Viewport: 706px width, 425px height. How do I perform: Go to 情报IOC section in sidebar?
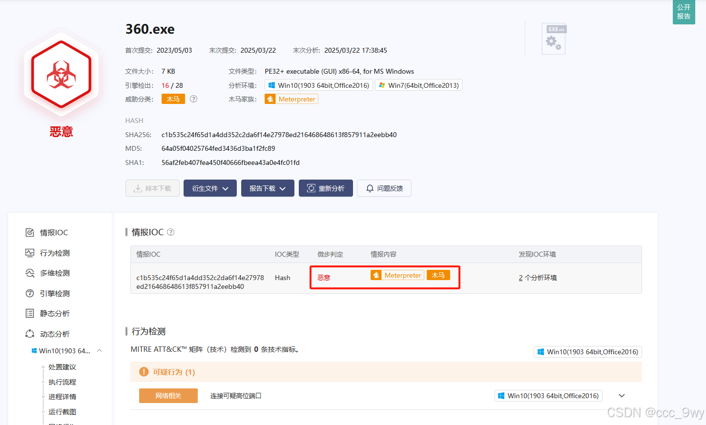pos(54,233)
